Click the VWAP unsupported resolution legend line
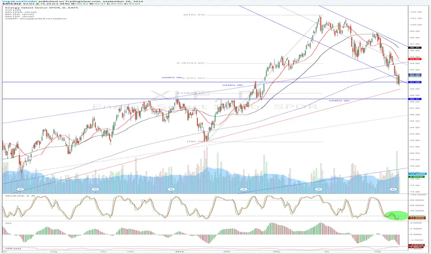This screenshot has width=431, height=254. pos(36,18)
